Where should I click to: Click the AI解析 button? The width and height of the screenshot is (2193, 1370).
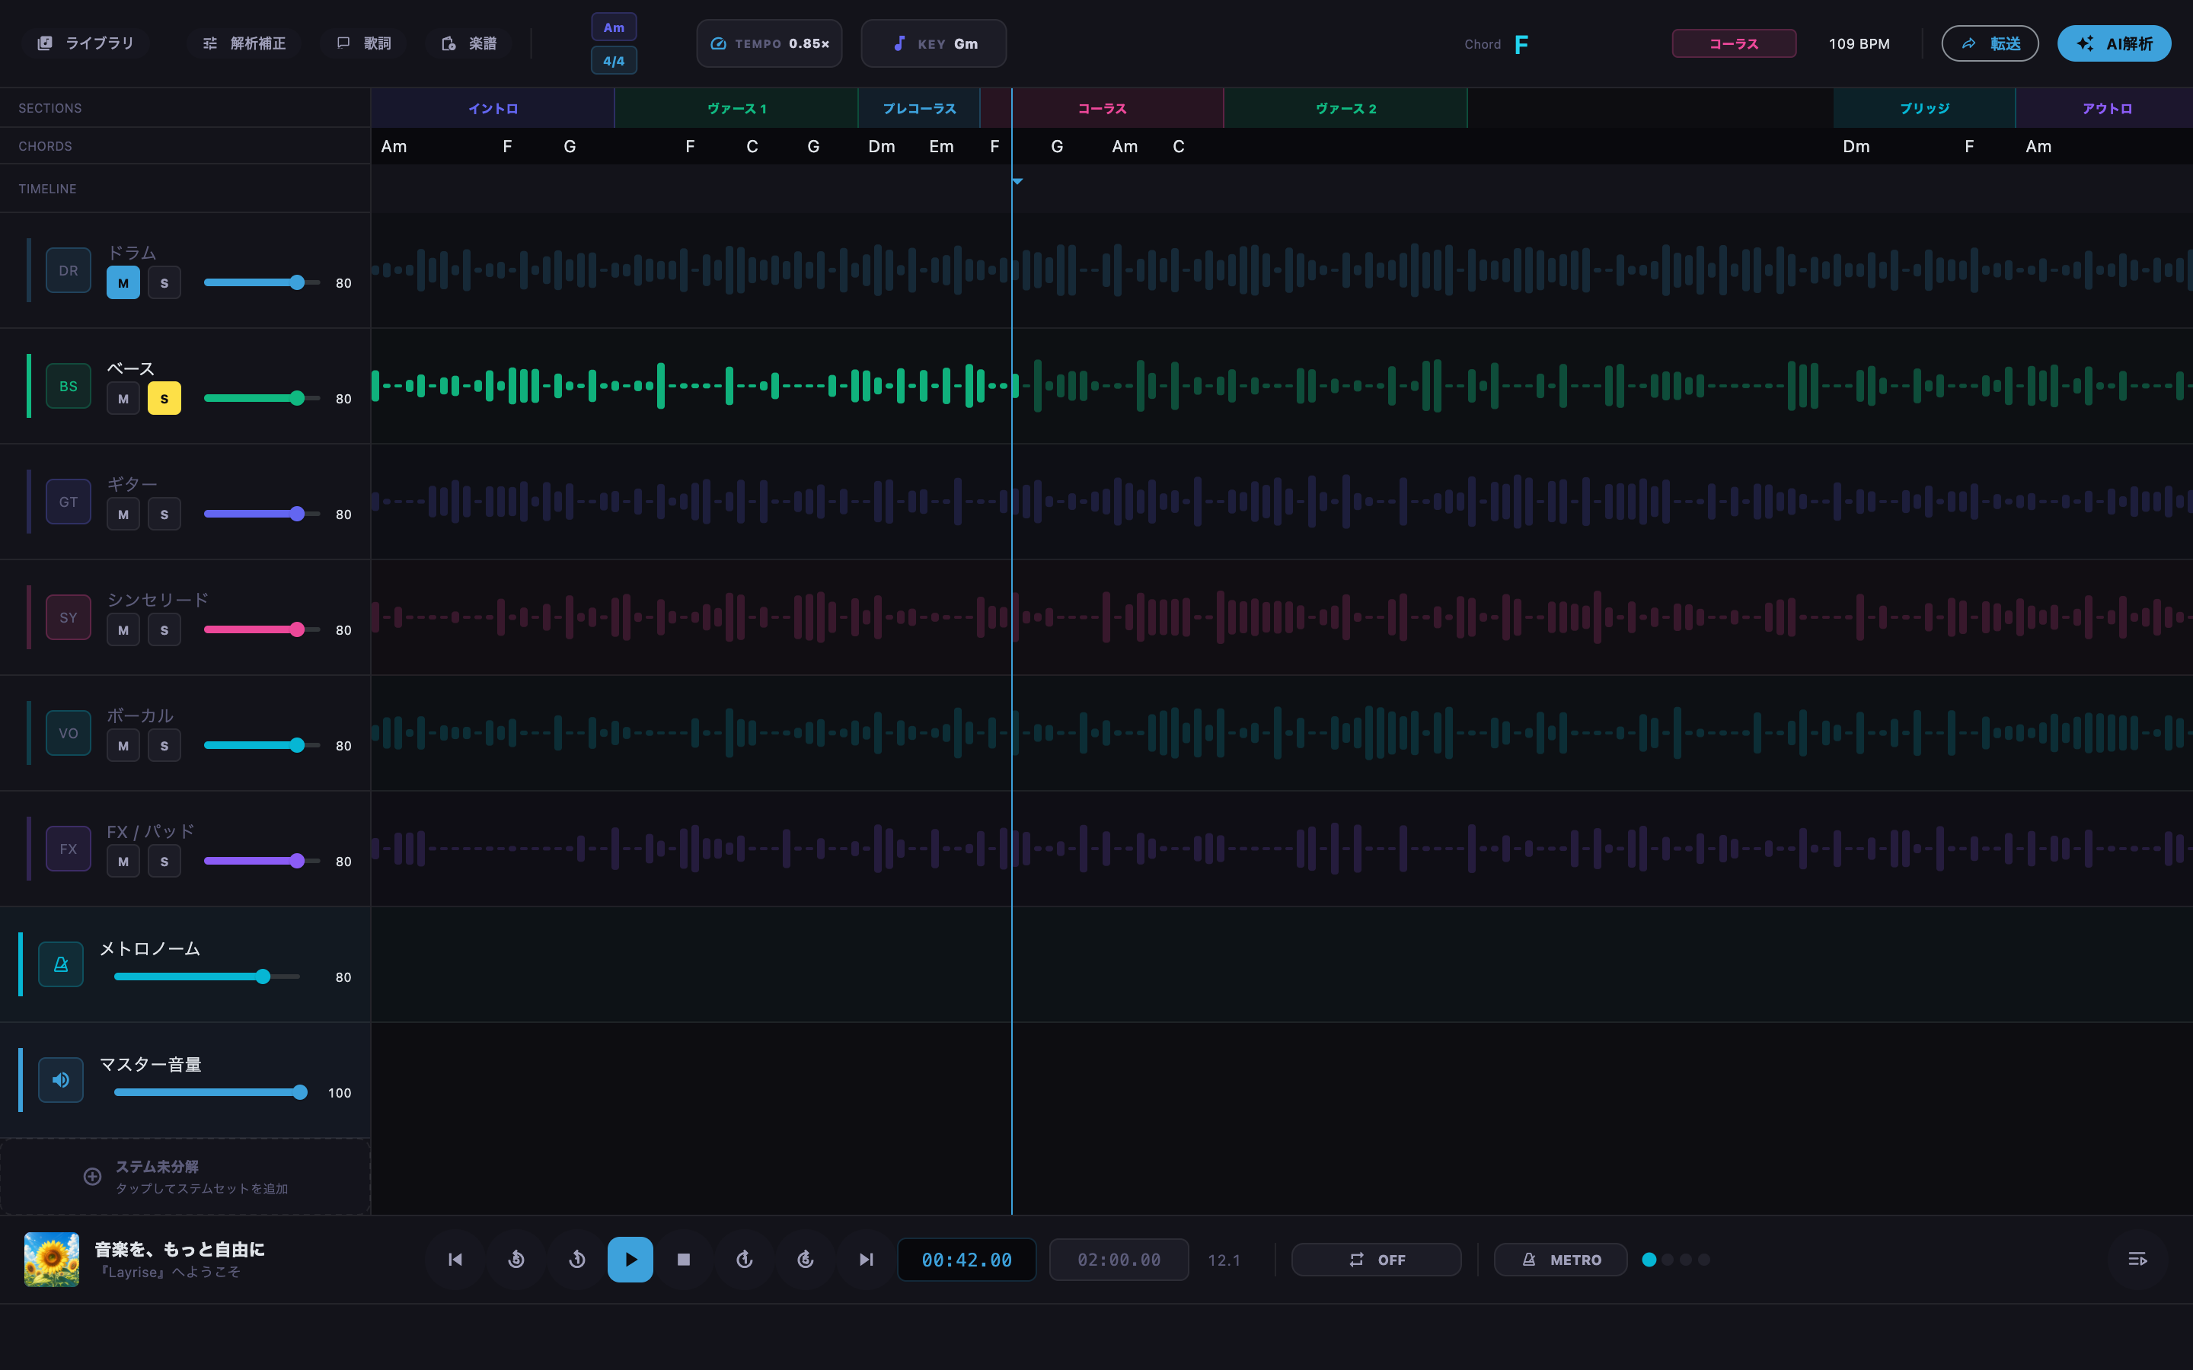coord(2114,43)
